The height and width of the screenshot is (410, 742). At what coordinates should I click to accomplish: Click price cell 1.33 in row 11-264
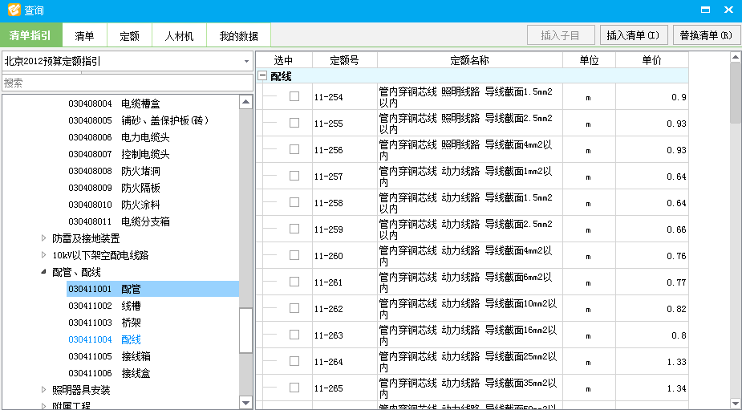coord(651,362)
